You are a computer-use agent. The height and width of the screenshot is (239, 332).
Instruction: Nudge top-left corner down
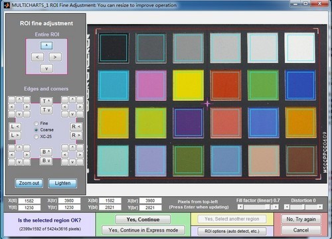point(19,114)
